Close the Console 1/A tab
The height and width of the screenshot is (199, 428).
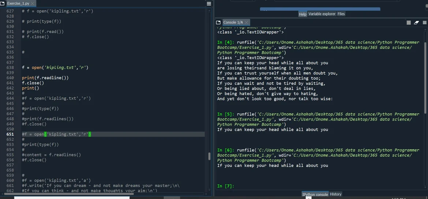[247, 23]
